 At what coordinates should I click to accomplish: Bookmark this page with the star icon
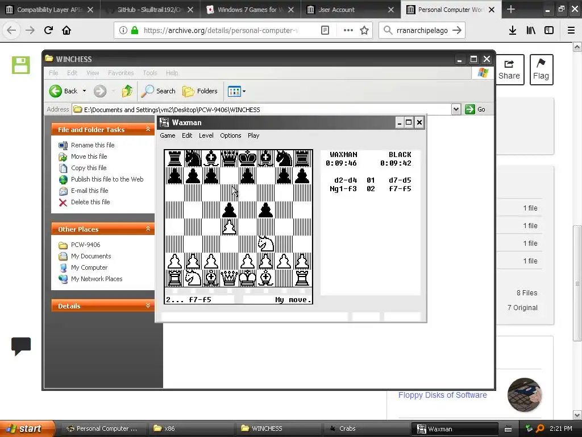[364, 31]
